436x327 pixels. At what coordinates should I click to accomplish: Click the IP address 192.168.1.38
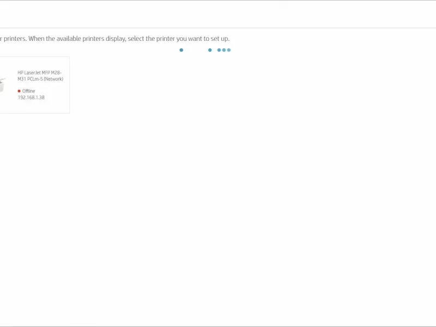point(31,98)
